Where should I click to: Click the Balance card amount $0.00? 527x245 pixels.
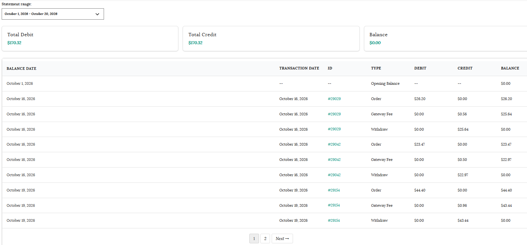375,43
